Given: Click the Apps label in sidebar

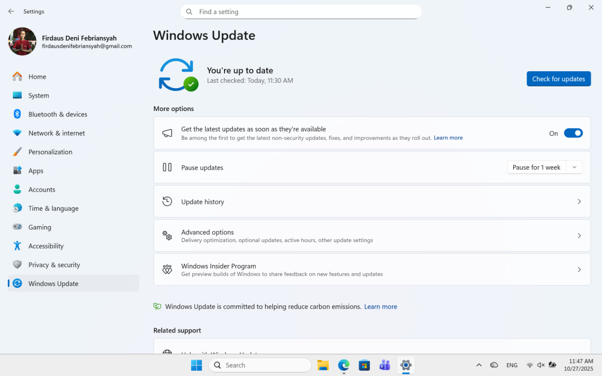Looking at the screenshot, I should (36, 171).
